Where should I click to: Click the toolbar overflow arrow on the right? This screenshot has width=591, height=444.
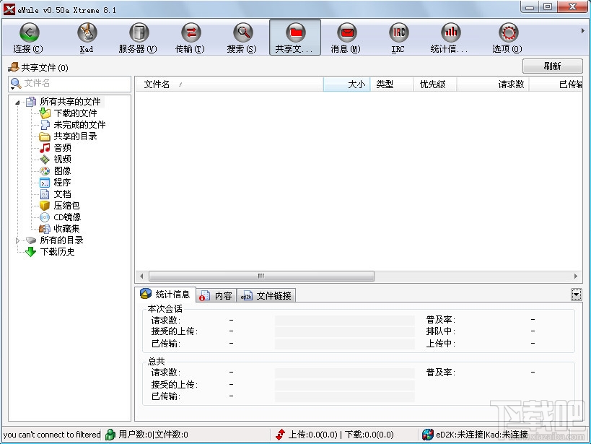pos(583,30)
